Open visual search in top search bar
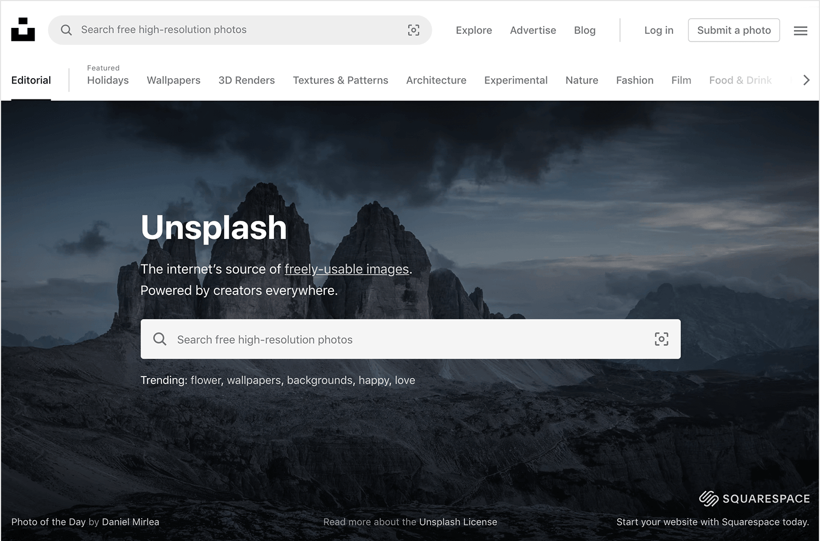Screen dimensions: 820x541 (x=414, y=30)
